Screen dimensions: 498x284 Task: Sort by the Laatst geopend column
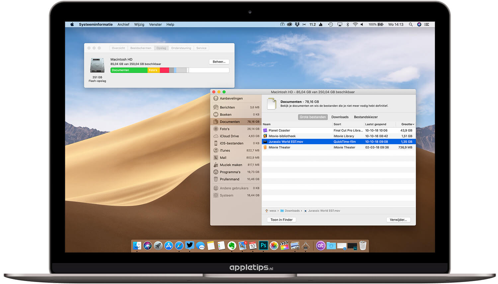click(x=375, y=124)
